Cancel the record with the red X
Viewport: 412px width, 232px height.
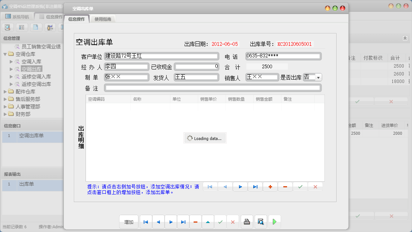coord(233,221)
